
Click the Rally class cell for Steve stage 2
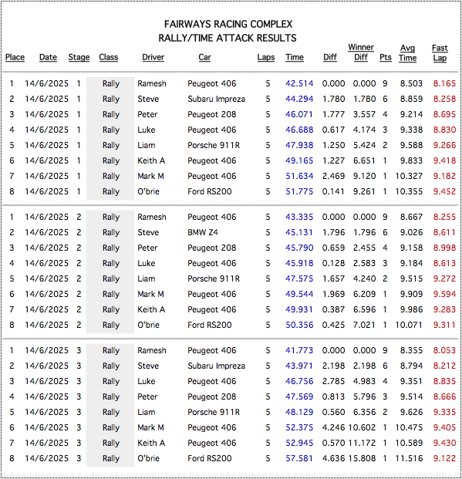pyautogui.click(x=110, y=232)
